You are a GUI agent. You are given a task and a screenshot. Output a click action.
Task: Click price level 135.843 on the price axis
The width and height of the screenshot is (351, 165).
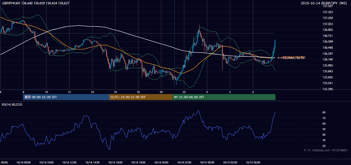[328, 71]
